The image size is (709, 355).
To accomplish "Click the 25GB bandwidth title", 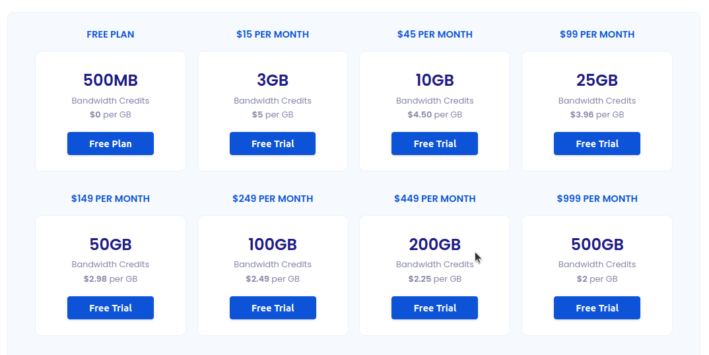I will tap(597, 81).
